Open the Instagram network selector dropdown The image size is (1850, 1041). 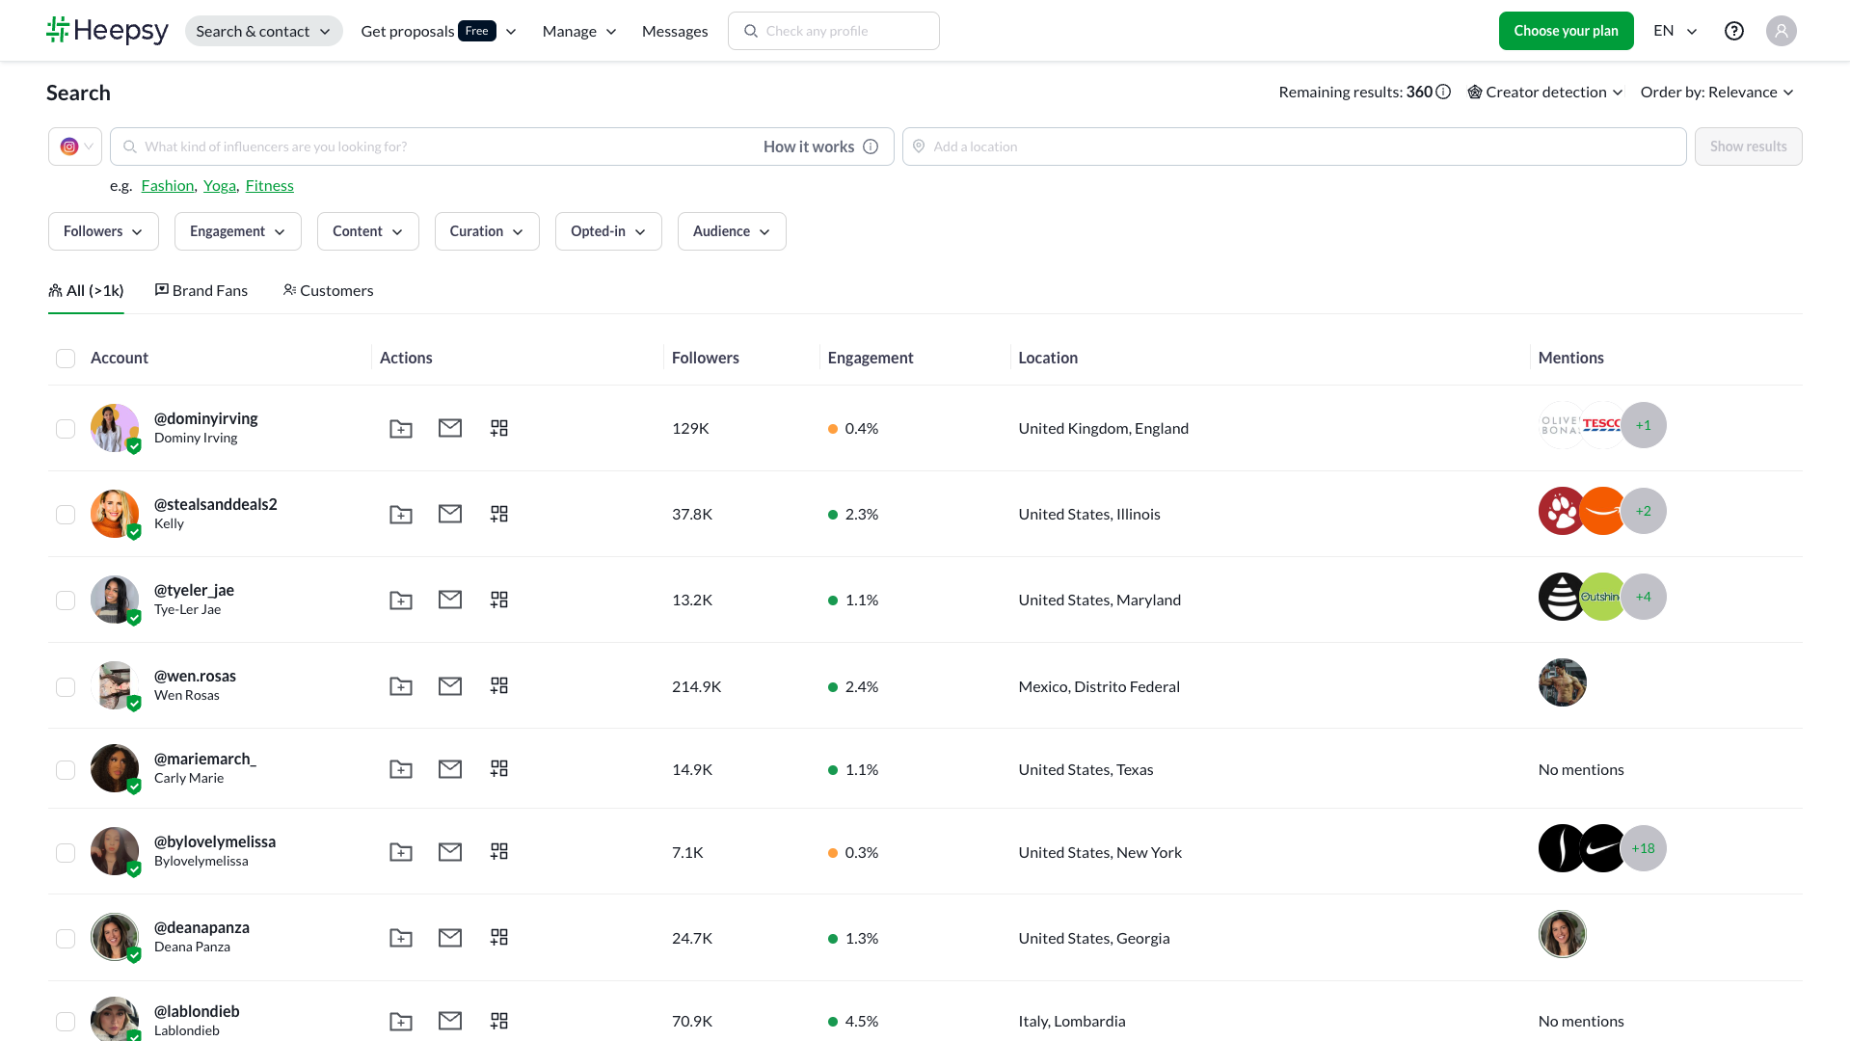click(x=75, y=147)
